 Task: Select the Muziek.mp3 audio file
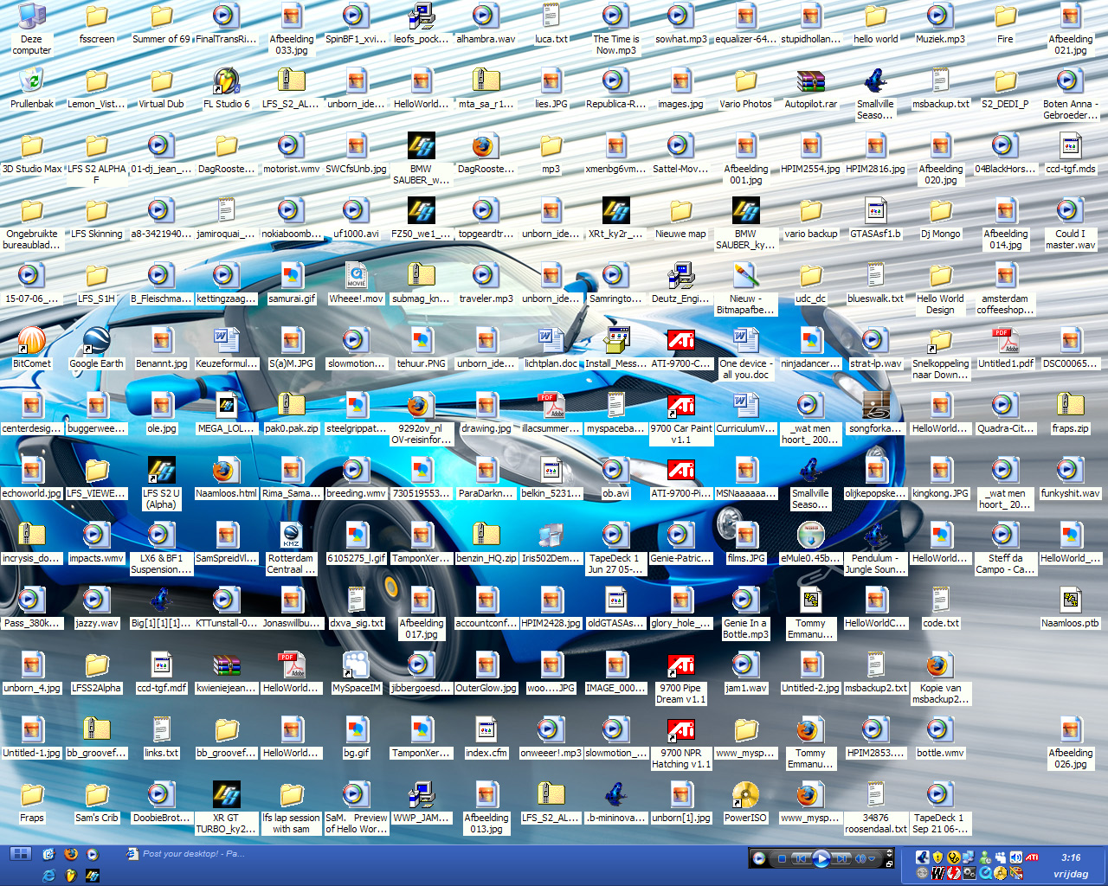pyautogui.click(x=940, y=23)
